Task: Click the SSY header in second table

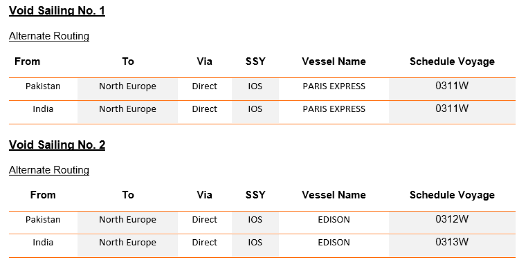Action: pyautogui.click(x=255, y=195)
